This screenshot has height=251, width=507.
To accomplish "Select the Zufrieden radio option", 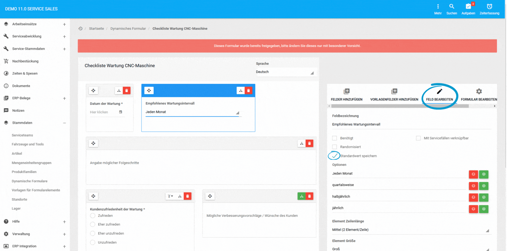I will [x=93, y=215].
